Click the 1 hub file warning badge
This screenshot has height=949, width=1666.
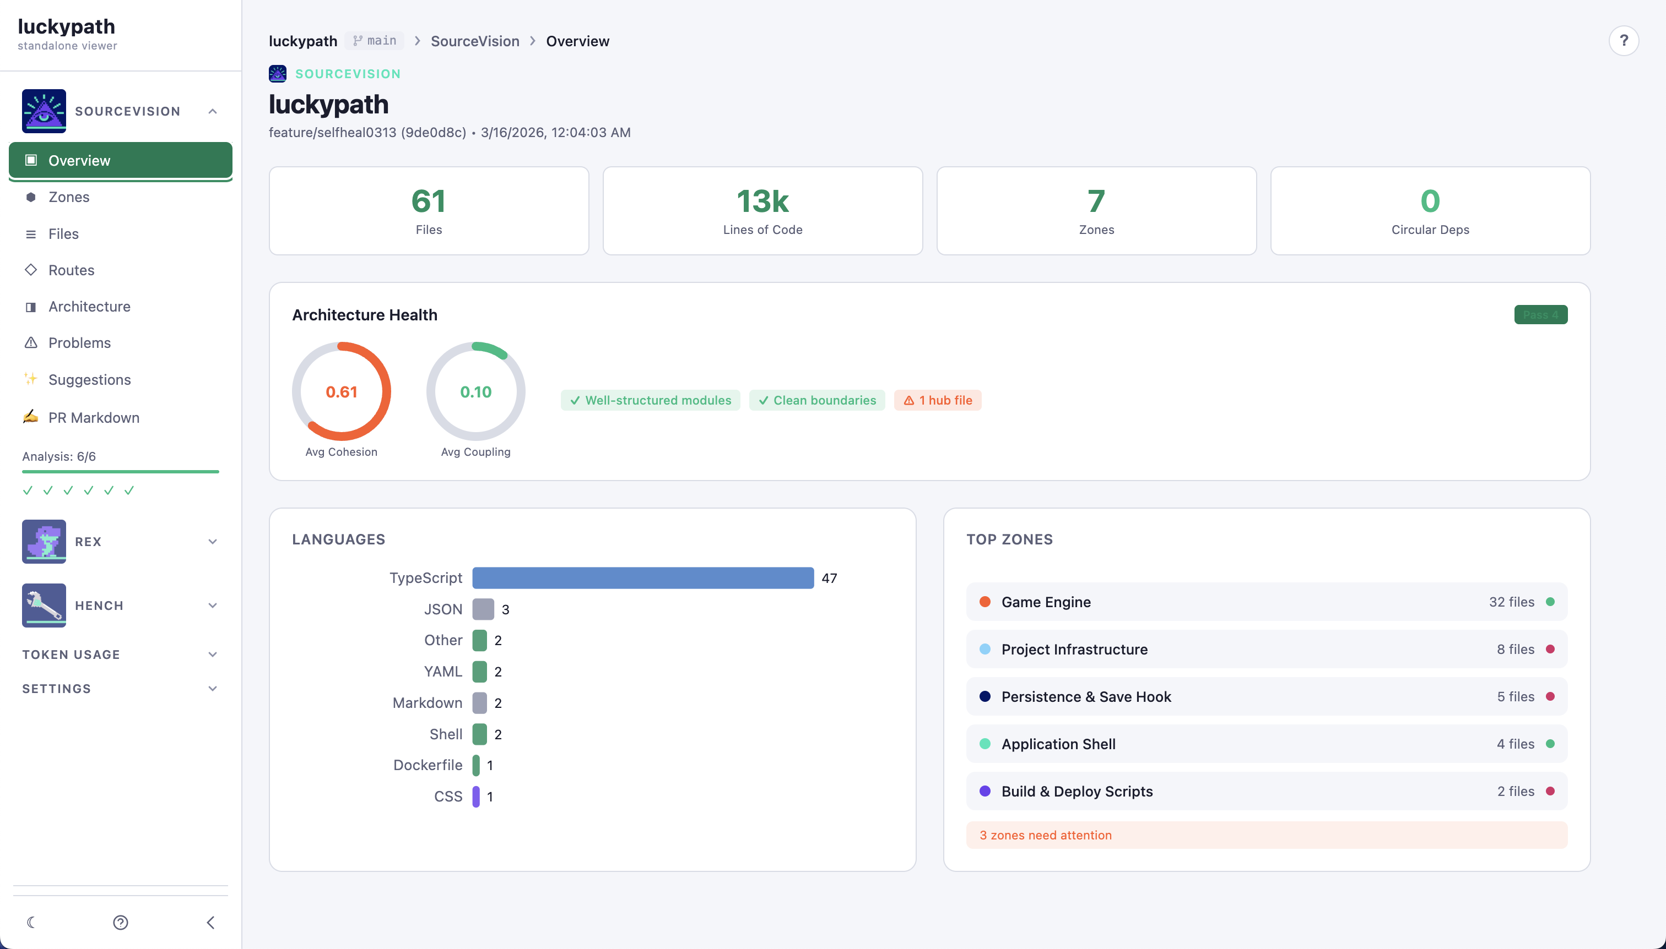tap(937, 400)
